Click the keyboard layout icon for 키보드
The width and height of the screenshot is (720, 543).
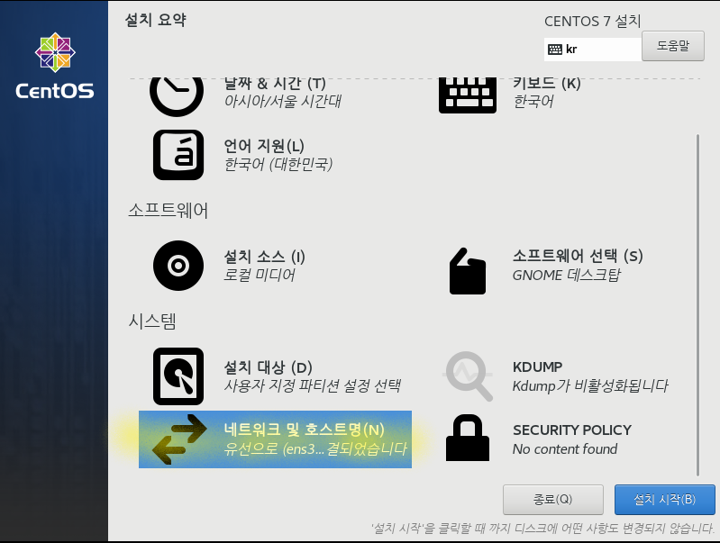(x=468, y=95)
